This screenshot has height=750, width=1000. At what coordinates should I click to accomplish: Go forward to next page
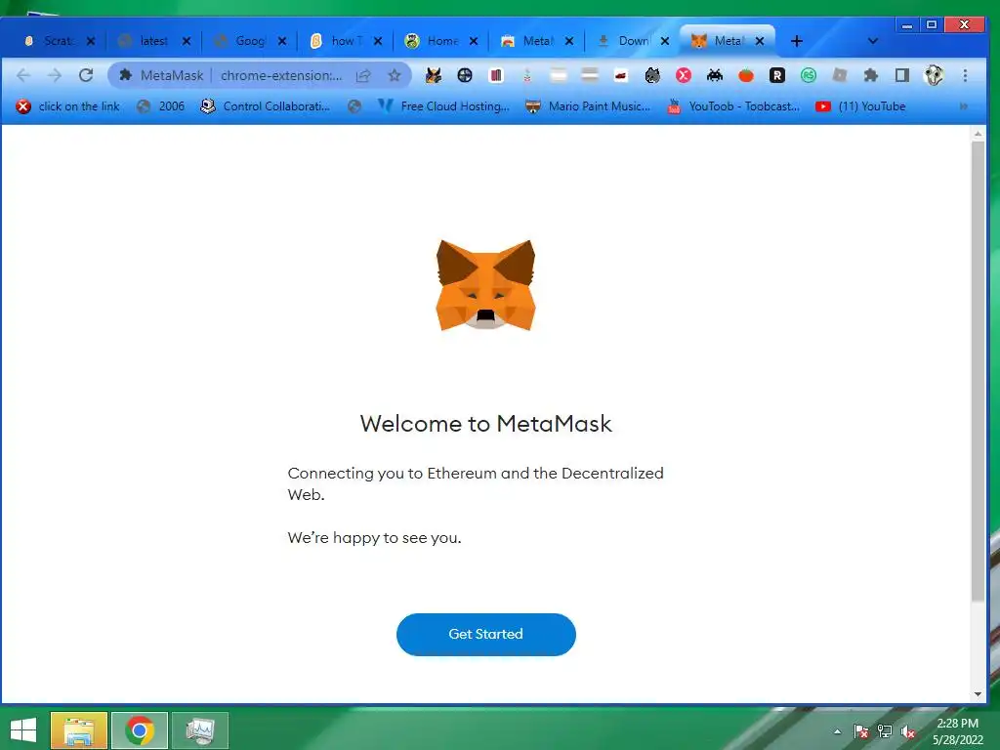tap(55, 75)
